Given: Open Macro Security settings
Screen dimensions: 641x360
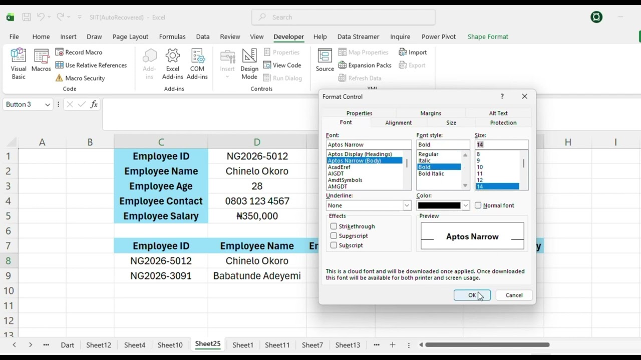Looking at the screenshot, I should [80, 78].
